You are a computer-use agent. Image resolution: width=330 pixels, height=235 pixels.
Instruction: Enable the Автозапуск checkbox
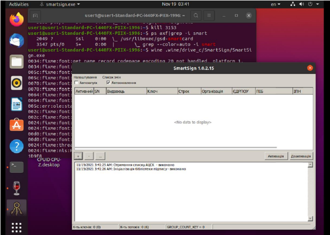pos(76,82)
